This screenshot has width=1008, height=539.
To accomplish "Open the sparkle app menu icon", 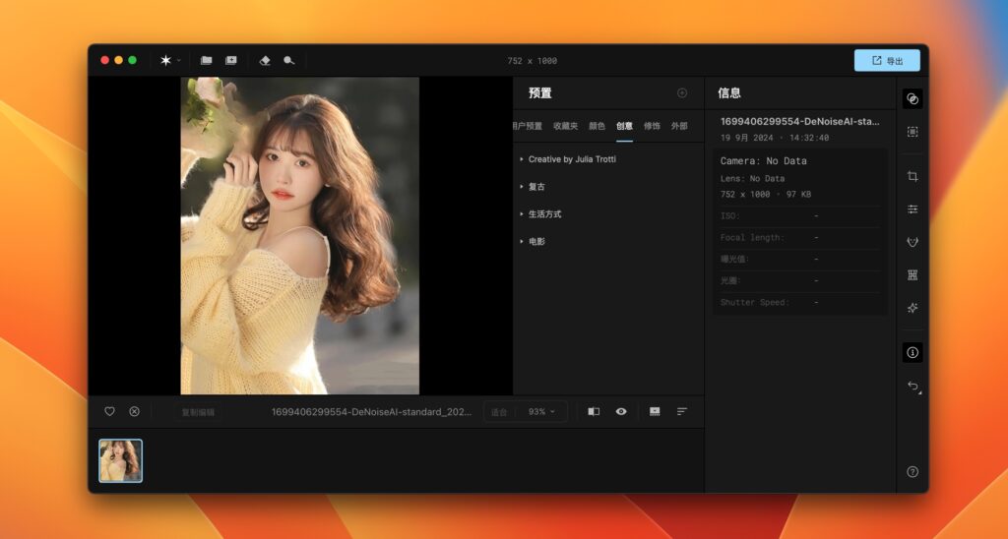I will tap(165, 60).
